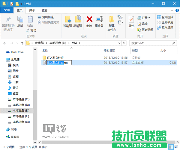Click This PC in the address bar
180x150 pixels.
39,43
